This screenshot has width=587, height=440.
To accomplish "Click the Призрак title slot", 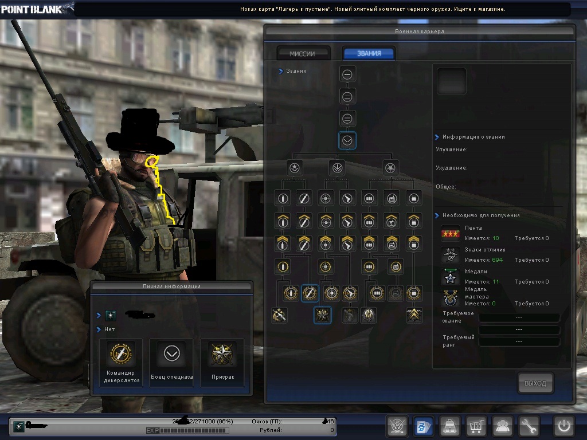I will (x=221, y=362).
